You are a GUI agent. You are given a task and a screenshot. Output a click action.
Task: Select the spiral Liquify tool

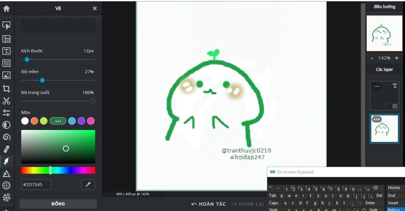click(x=6, y=137)
